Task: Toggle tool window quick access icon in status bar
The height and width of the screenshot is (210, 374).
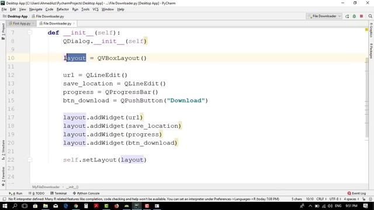Action: pos(4,199)
